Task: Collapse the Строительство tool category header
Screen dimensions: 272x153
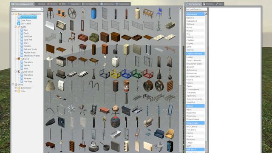Action: point(195,54)
